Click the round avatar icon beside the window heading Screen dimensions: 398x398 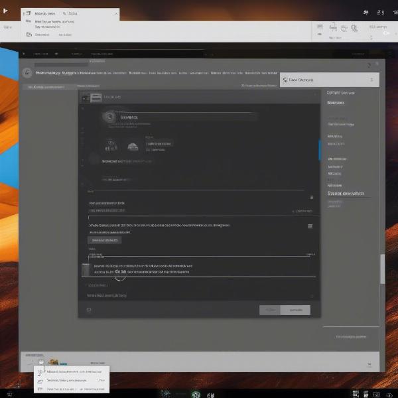click(27, 73)
